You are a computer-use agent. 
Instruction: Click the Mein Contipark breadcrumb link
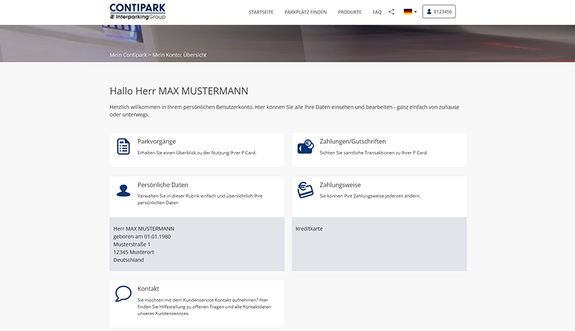tap(127, 55)
